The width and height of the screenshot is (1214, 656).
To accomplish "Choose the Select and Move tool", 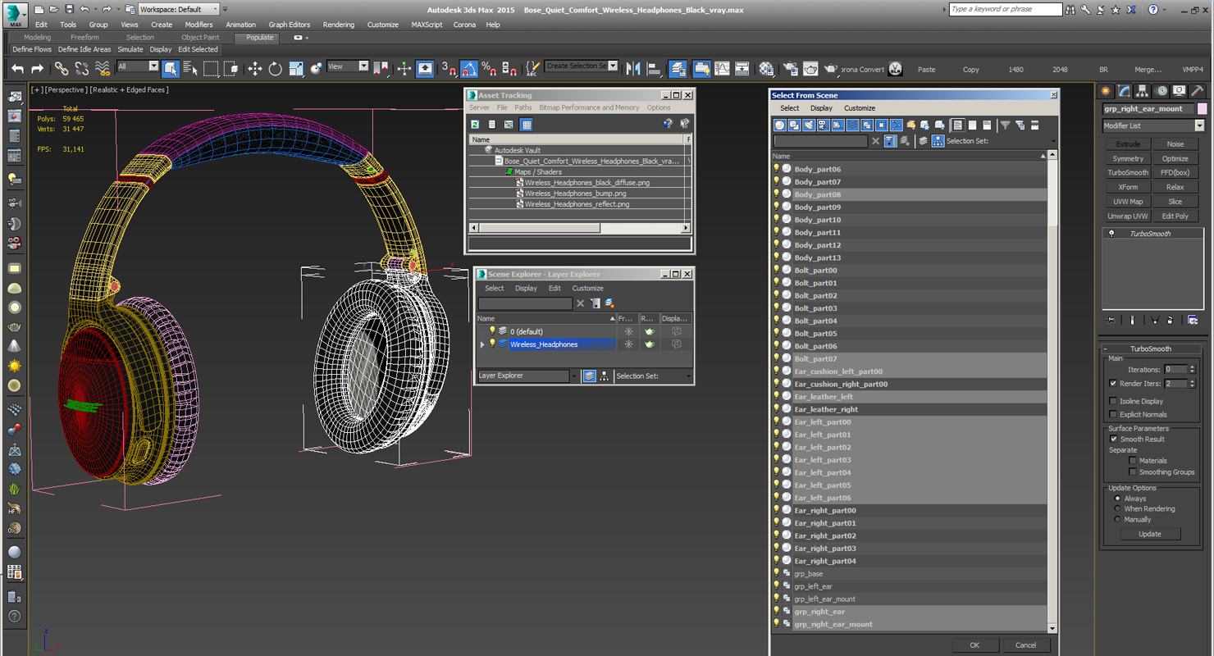I will (x=255, y=69).
